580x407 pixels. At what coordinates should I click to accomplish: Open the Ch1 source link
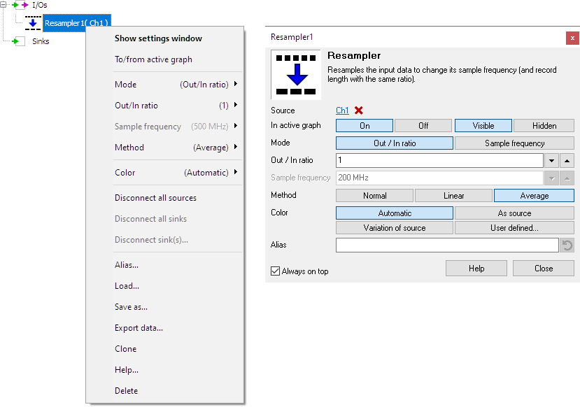point(341,110)
